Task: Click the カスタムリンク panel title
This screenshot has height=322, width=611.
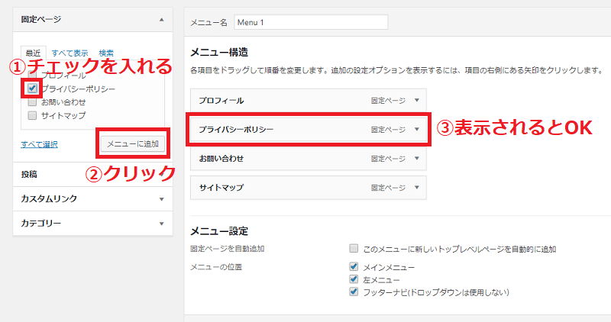Action: 49,198
